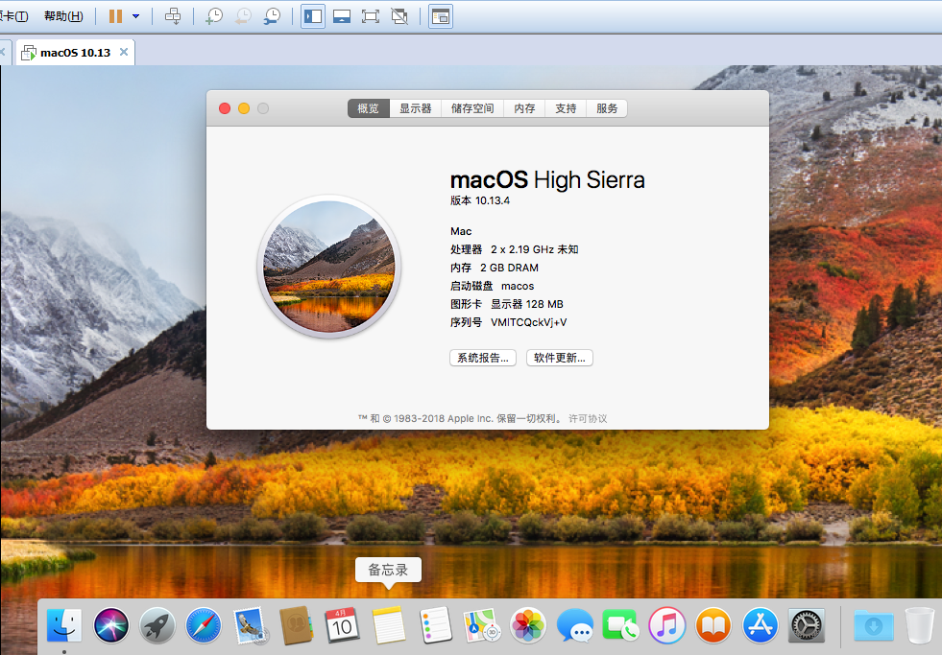Enter full screen mode
942x655 pixels.
coord(370,16)
